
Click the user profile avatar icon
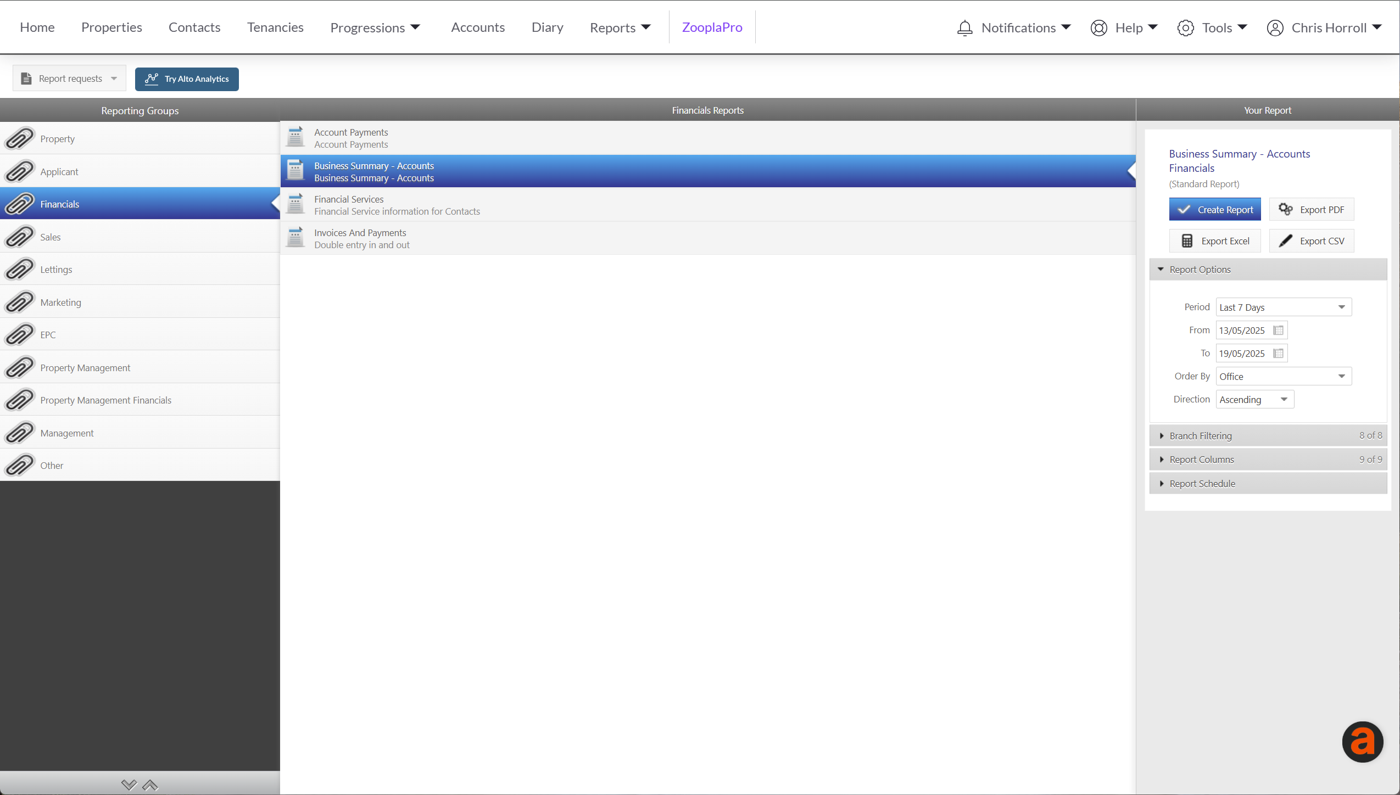tap(1275, 27)
